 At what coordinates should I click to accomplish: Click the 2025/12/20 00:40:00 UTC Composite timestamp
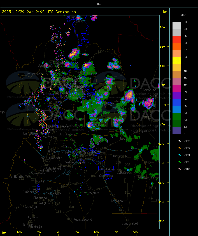tap(39, 12)
